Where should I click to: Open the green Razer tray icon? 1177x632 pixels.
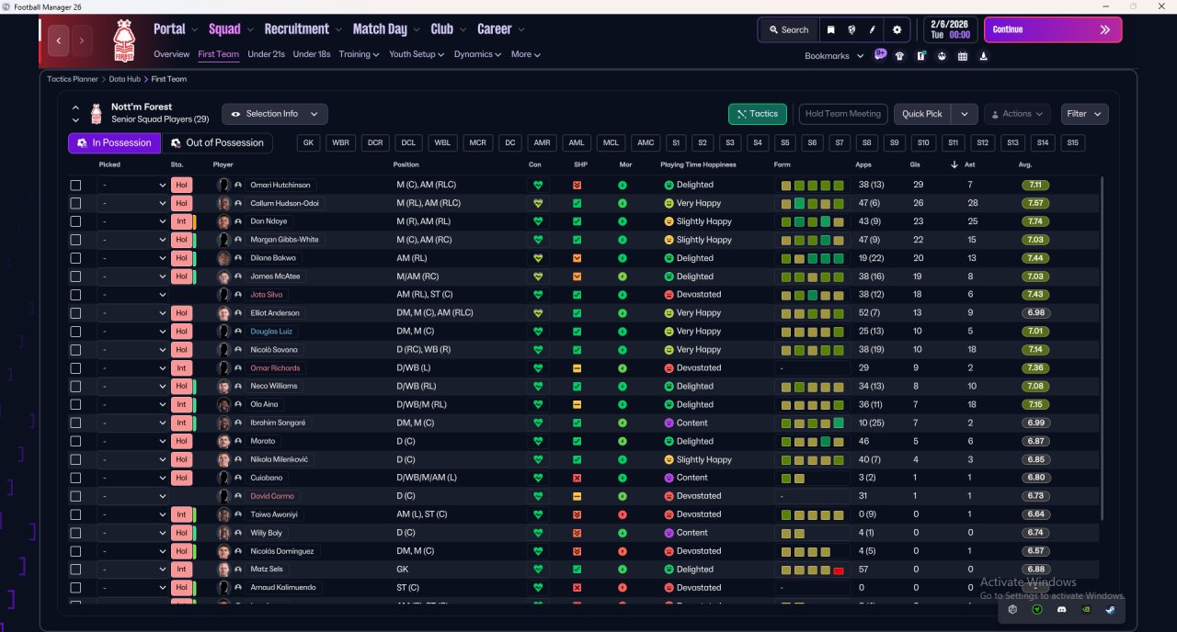1037,609
